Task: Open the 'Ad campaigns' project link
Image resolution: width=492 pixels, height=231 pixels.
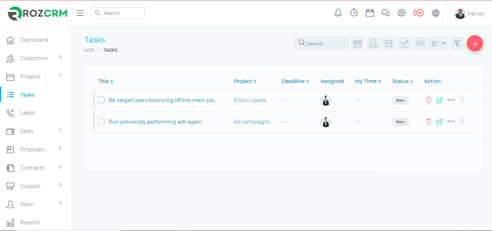Action: click(x=252, y=122)
